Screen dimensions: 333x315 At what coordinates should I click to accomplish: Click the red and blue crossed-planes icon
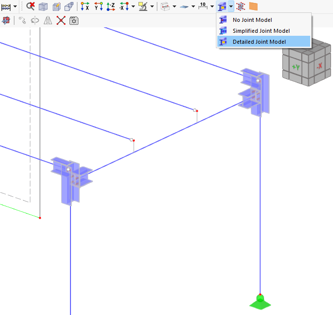tap(6, 20)
